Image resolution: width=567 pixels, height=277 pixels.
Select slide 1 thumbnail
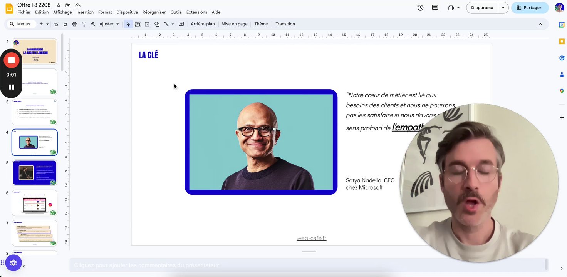pyautogui.click(x=34, y=52)
